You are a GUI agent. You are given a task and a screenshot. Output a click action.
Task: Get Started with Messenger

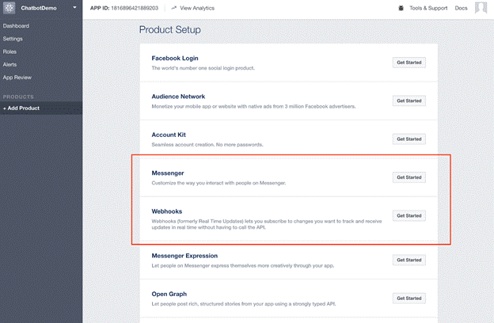tap(409, 177)
